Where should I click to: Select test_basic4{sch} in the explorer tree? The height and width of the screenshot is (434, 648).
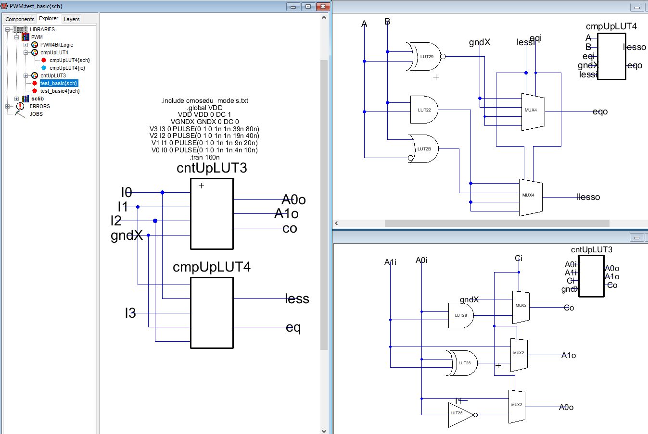[60, 91]
